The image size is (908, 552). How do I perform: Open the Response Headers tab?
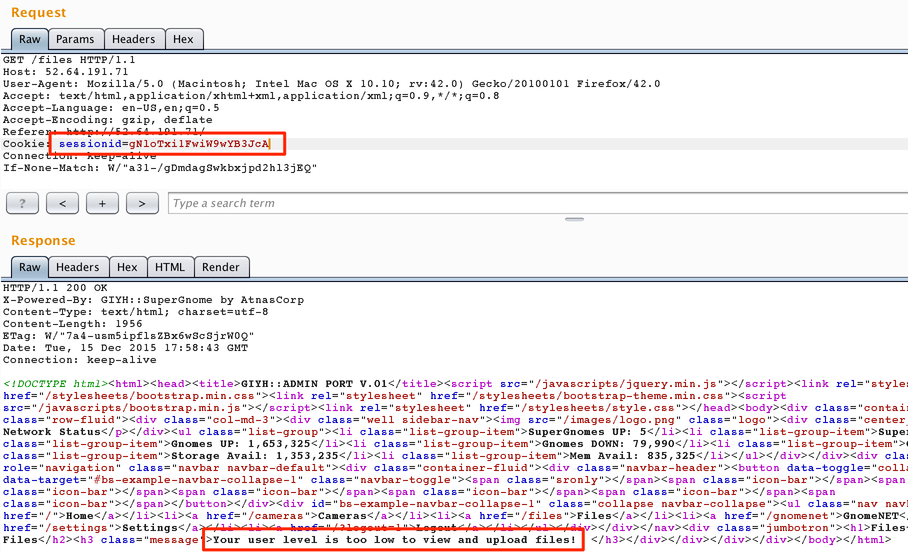tap(77, 267)
